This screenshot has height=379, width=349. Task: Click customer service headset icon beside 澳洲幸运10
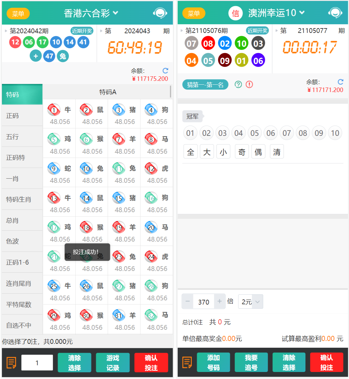[x=335, y=13]
